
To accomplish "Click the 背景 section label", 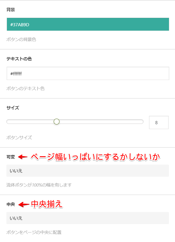I will pos(10,9).
